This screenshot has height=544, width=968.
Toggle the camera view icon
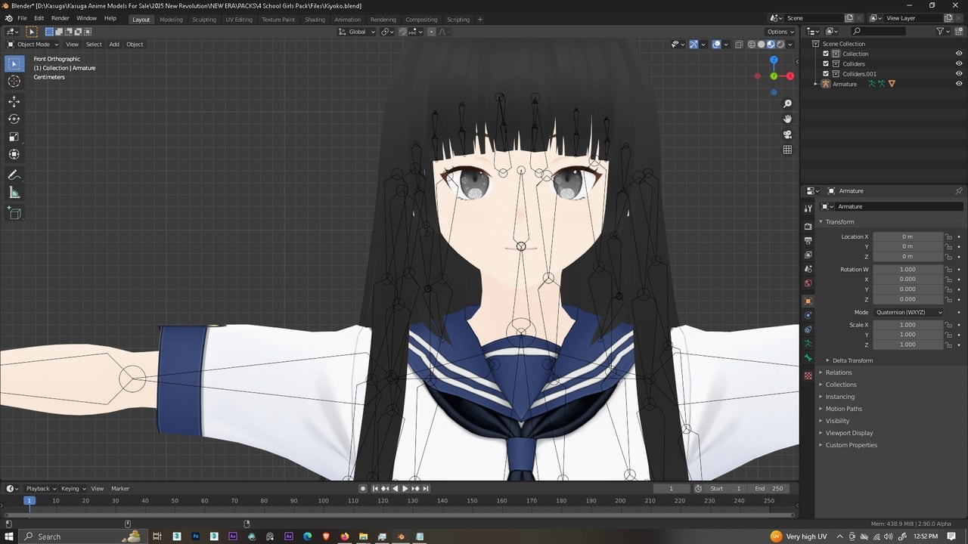[787, 134]
